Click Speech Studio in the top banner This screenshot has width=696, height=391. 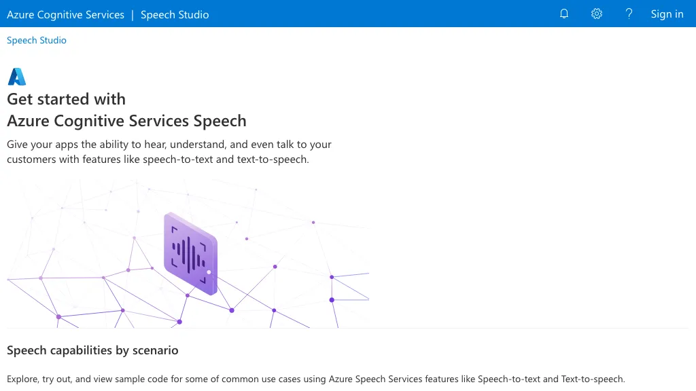tap(174, 14)
